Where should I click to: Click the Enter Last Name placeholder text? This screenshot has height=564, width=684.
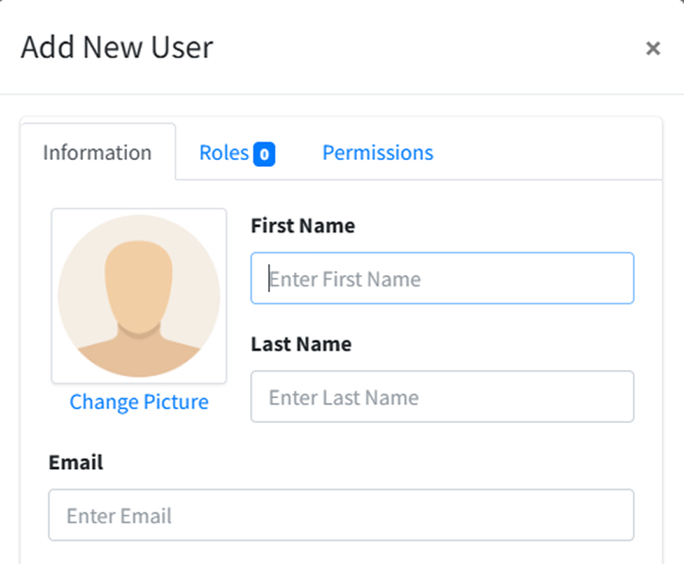point(344,397)
